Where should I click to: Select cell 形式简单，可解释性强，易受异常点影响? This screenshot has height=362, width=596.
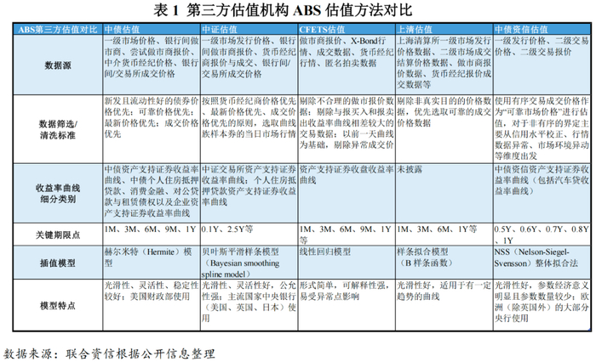pyautogui.click(x=347, y=305)
